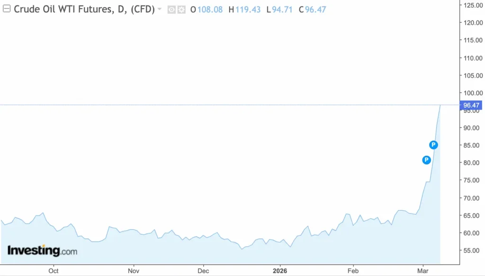This screenshot has width=485, height=276.
Task: Collapse the chart legend via minus icon
Action: pos(6,9)
